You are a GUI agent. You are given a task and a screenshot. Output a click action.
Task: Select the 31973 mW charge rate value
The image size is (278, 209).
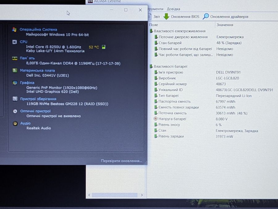click(x=224, y=136)
